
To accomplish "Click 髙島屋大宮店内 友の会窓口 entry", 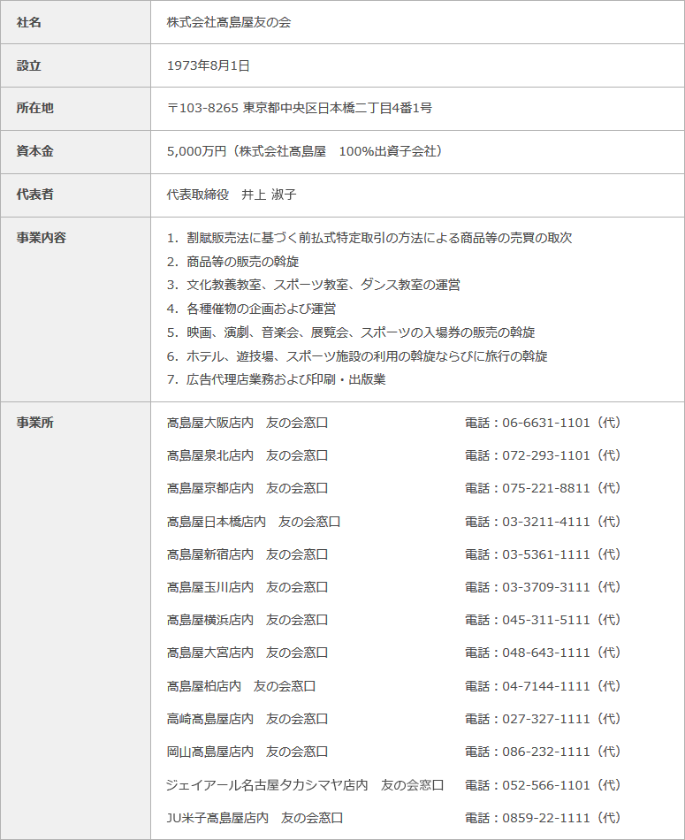I will point(247,653).
